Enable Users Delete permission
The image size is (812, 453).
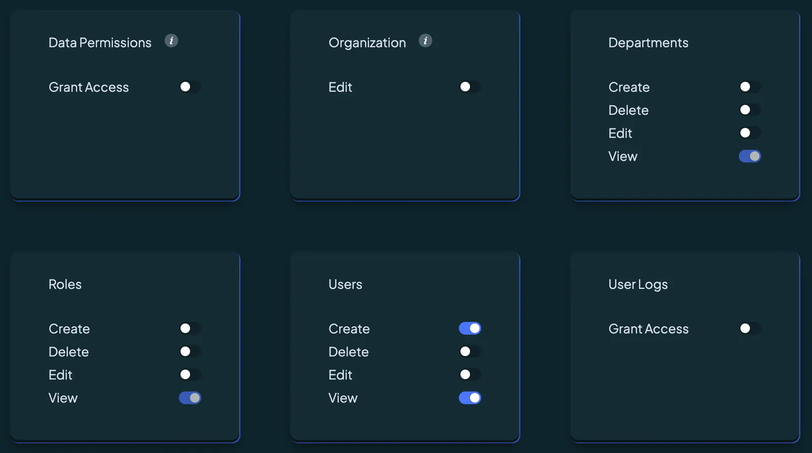470,351
